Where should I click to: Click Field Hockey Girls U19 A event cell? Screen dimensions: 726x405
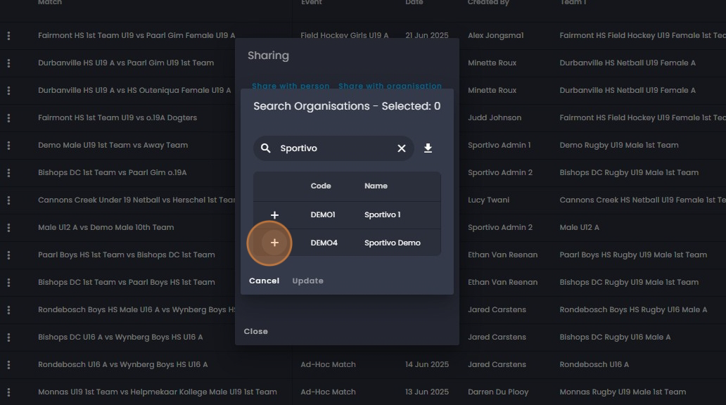pos(345,36)
